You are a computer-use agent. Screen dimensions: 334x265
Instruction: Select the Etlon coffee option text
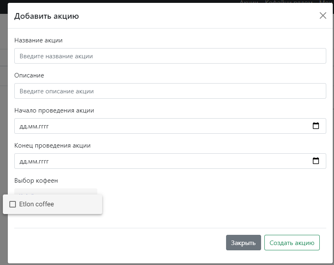coord(37,204)
